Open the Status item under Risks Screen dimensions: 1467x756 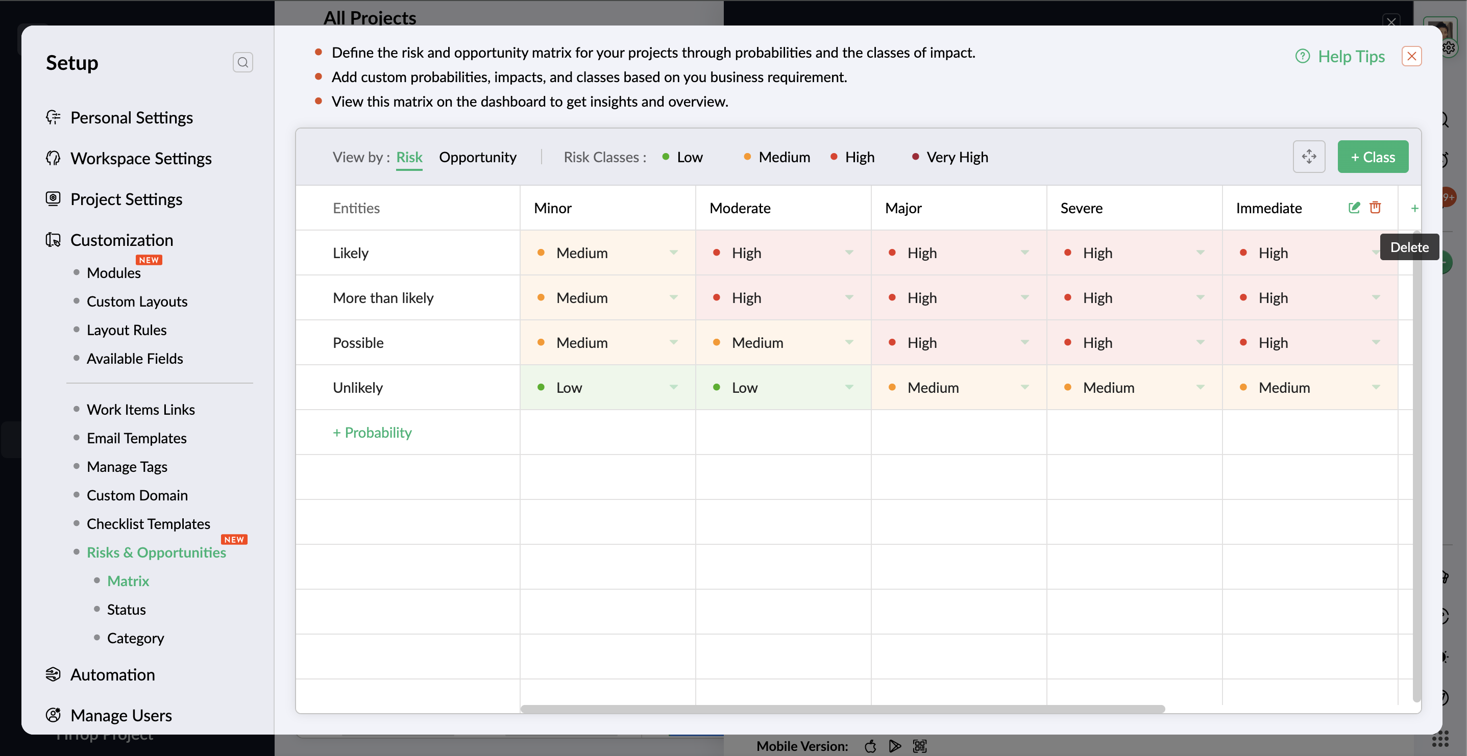click(126, 609)
